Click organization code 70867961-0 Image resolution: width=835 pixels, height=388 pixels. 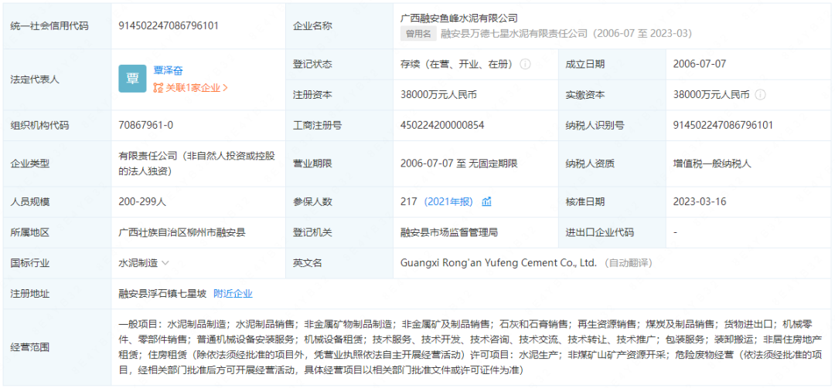145,126
